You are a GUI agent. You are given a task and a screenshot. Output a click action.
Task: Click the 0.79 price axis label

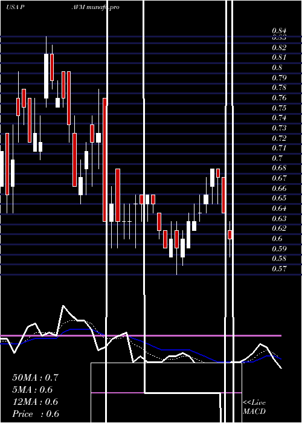click(x=279, y=78)
